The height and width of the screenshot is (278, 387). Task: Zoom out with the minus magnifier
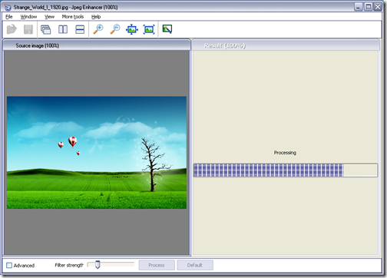pyautogui.click(x=115, y=29)
